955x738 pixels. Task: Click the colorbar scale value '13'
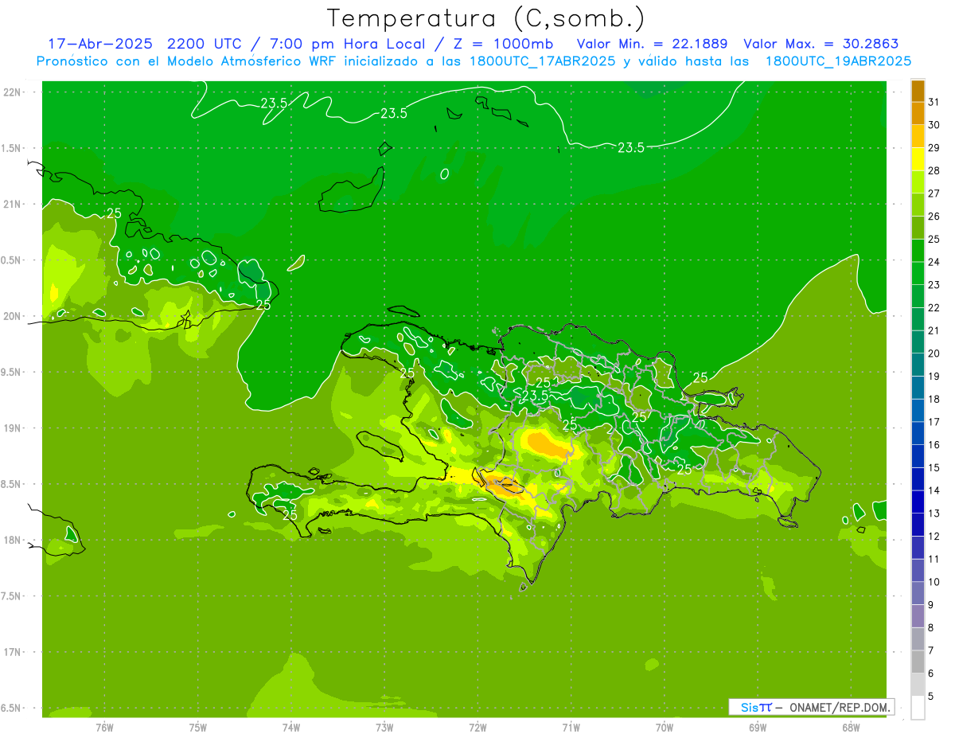[934, 513]
